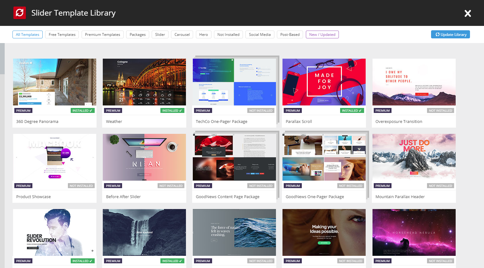Open the Parallax Scroll template thumbnail
The image size is (484, 268).
pyautogui.click(x=324, y=82)
